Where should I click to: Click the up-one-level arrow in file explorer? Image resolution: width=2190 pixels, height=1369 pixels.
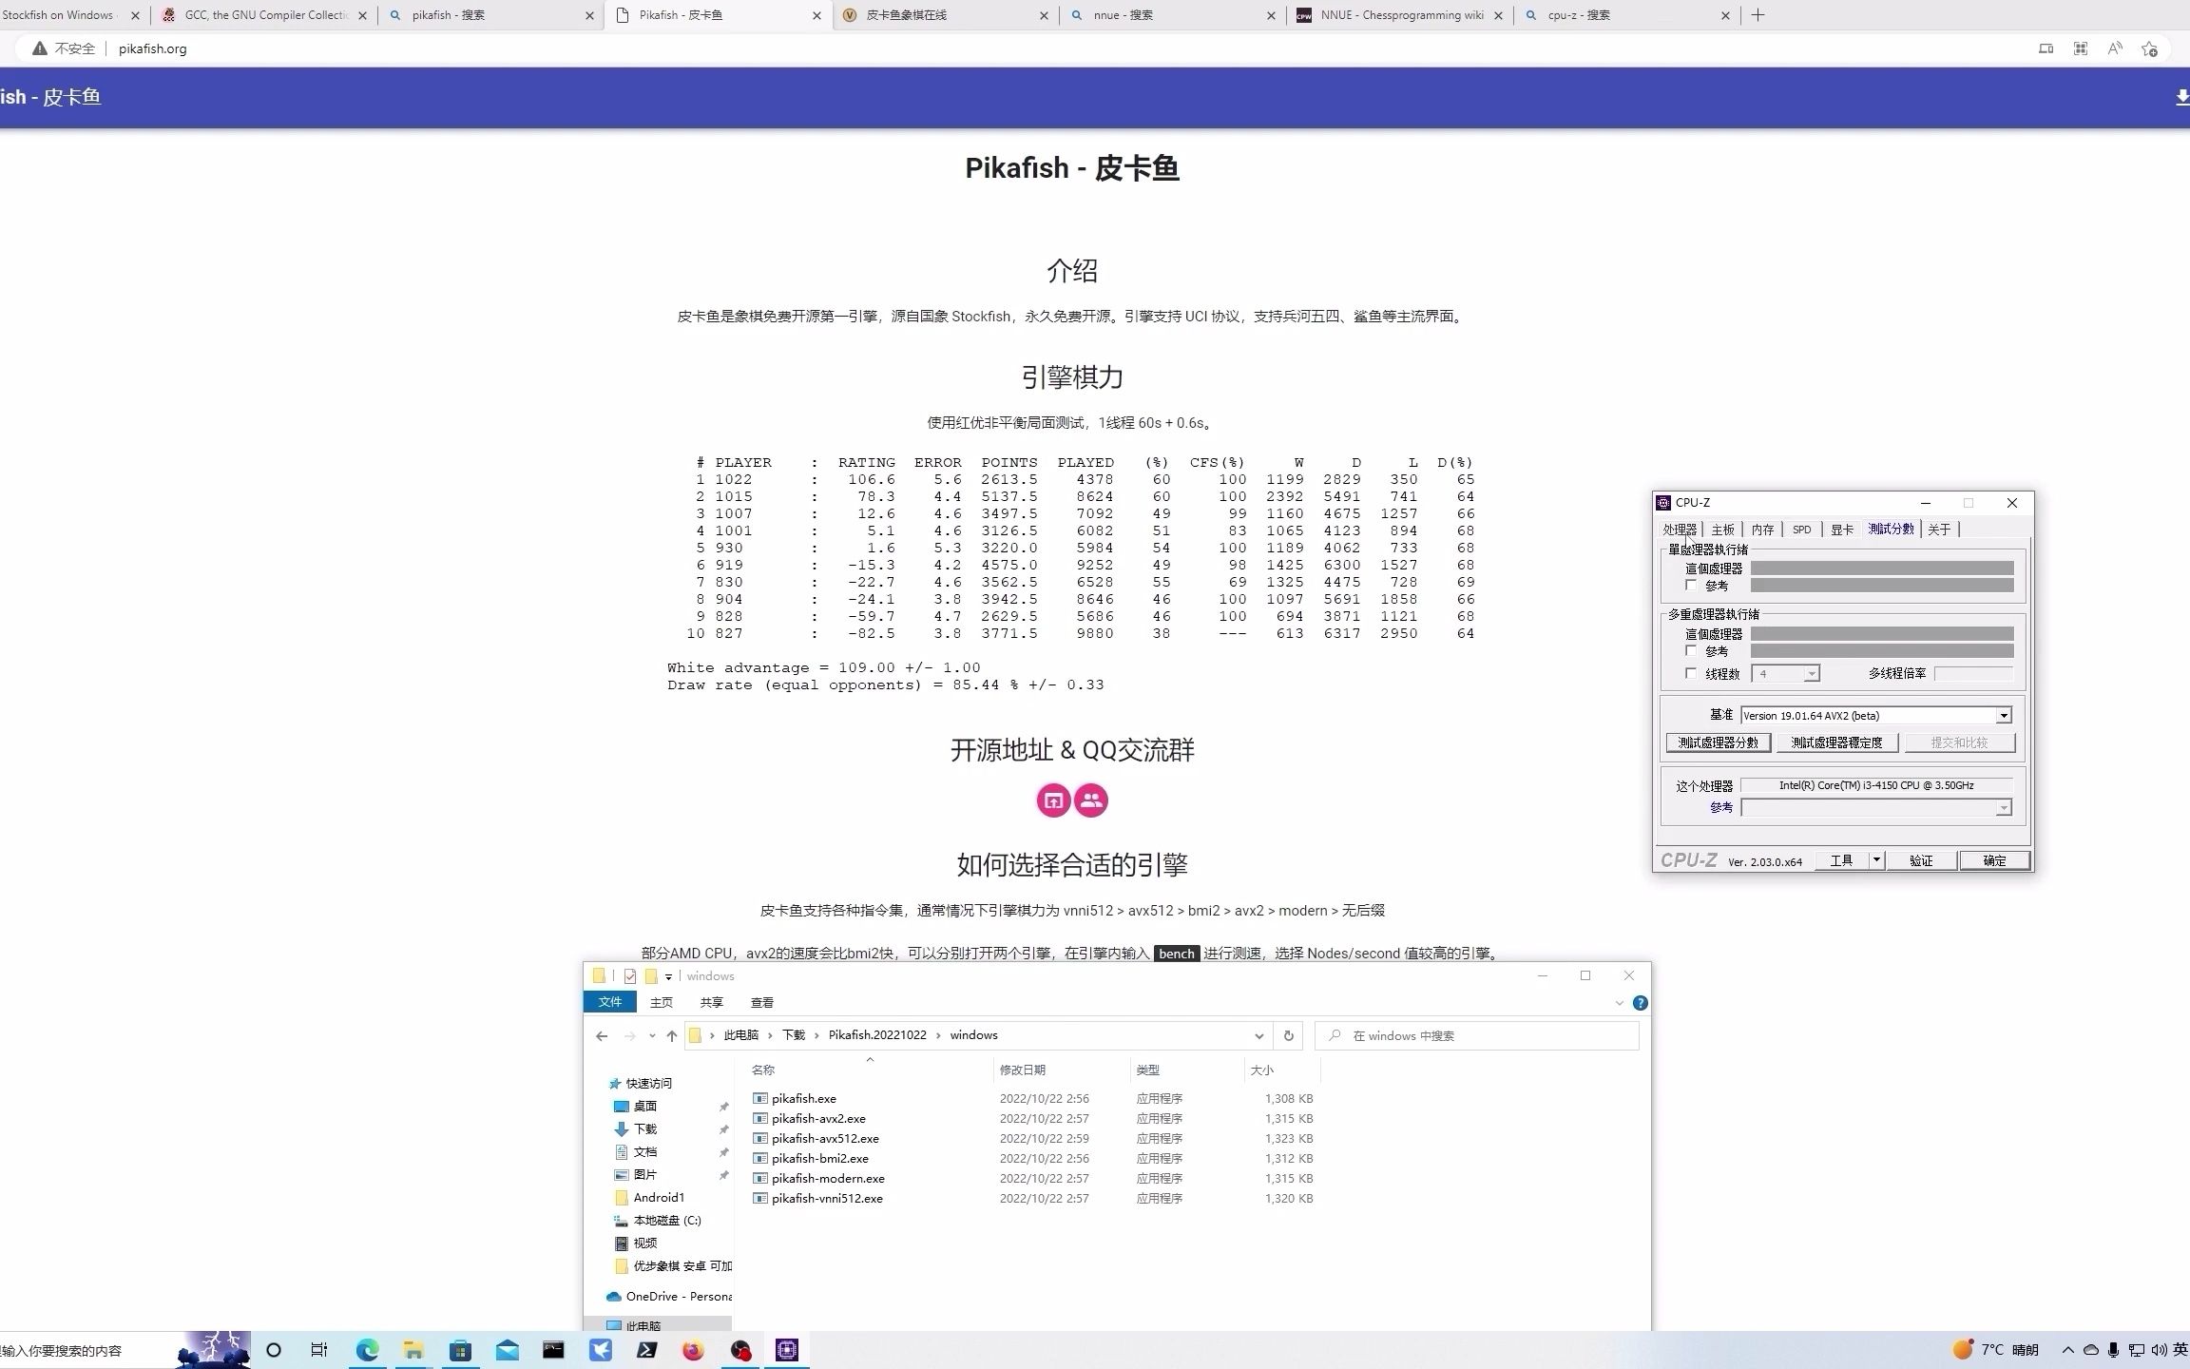click(x=672, y=1035)
